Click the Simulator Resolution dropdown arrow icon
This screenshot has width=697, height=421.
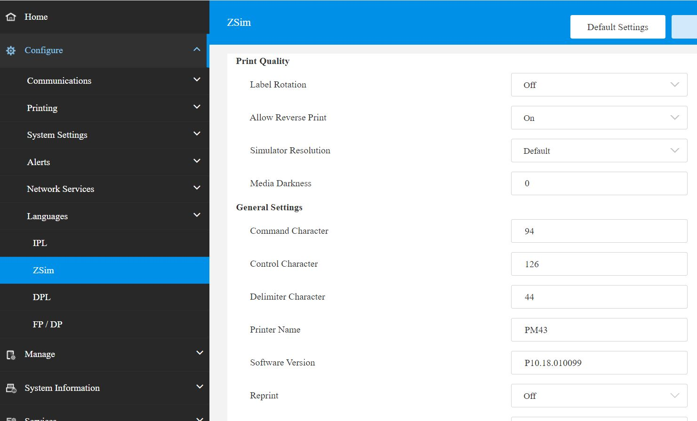pos(674,151)
